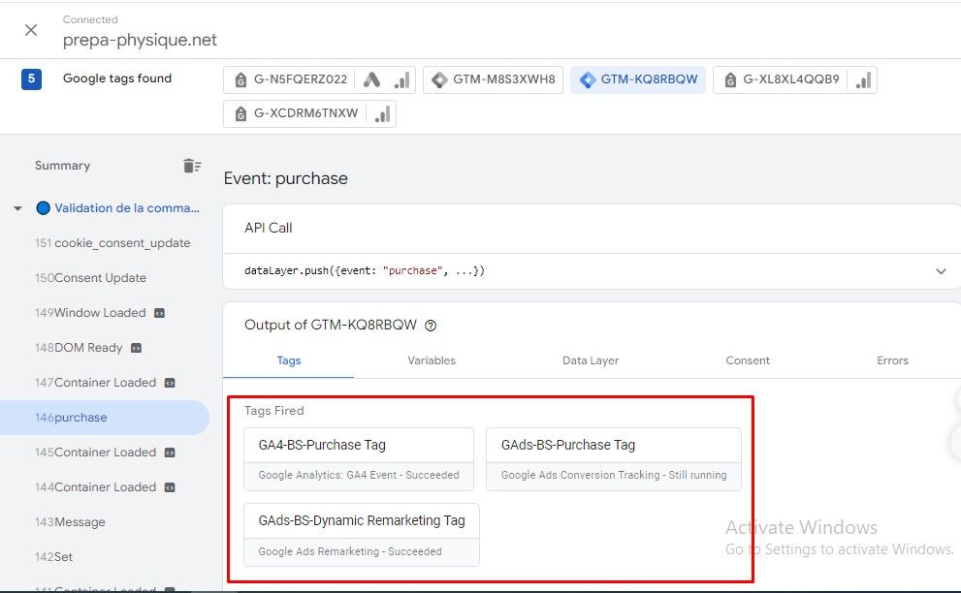
Task: Click the Analytics bars icon in the G-XL8XL4QQB9 chip
Action: 864,79
